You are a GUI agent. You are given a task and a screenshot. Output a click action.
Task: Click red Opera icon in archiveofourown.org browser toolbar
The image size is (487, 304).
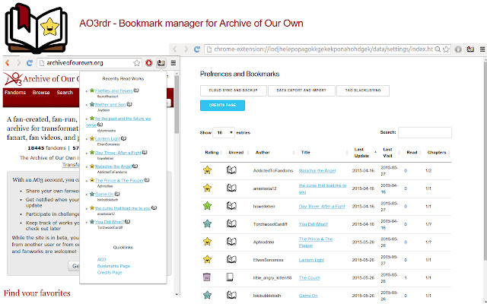click(149, 63)
